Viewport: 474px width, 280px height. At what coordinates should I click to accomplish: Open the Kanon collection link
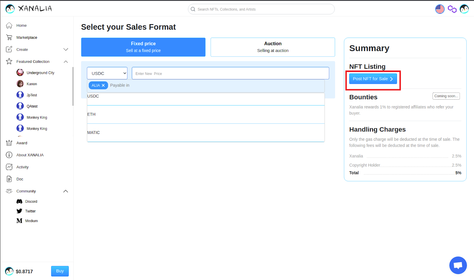(x=32, y=84)
